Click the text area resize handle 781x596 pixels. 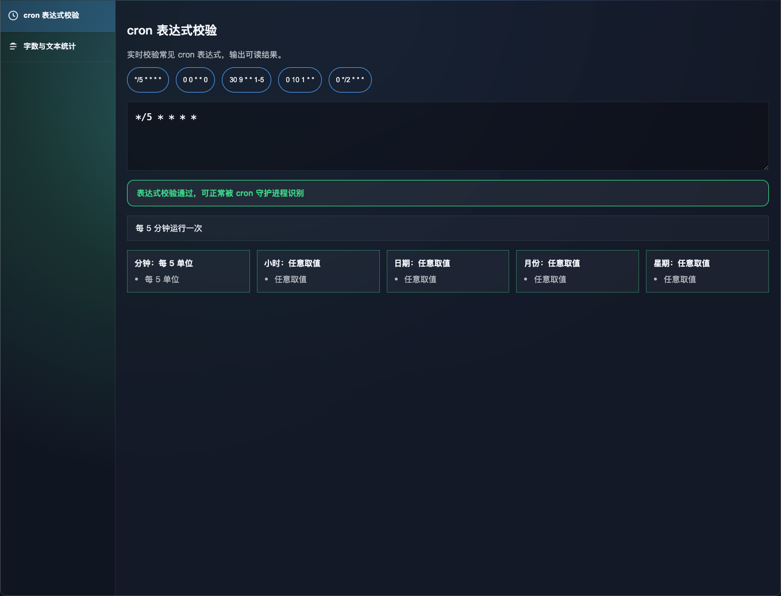[x=765, y=167]
